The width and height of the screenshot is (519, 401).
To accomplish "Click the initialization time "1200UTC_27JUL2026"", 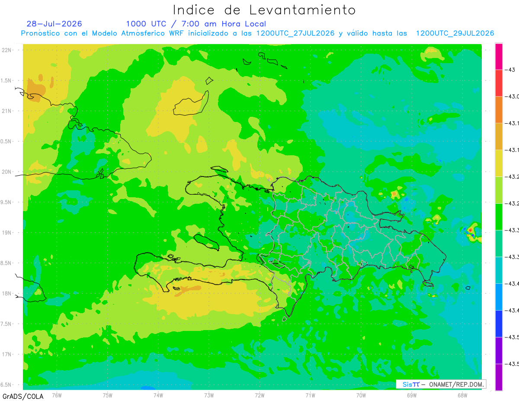I will pyautogui.click(x=295, y=33).
